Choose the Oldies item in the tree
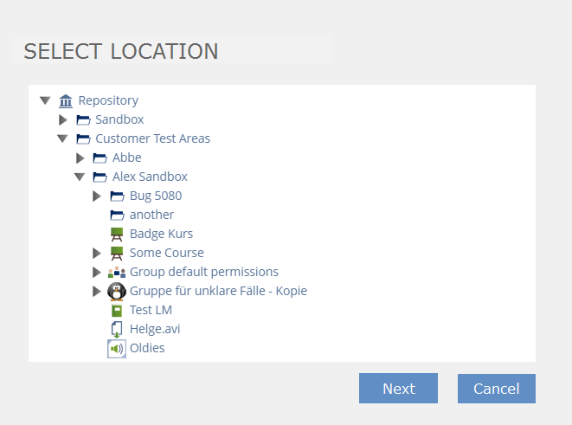The height and width of the screenshot is (425, 572). (147, 348)
